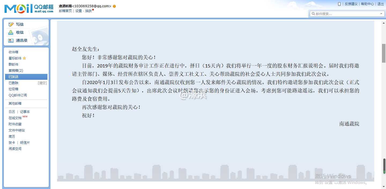
Task: Open 邮箱首页 from the top menu
Action: click(x=65, y=11)
